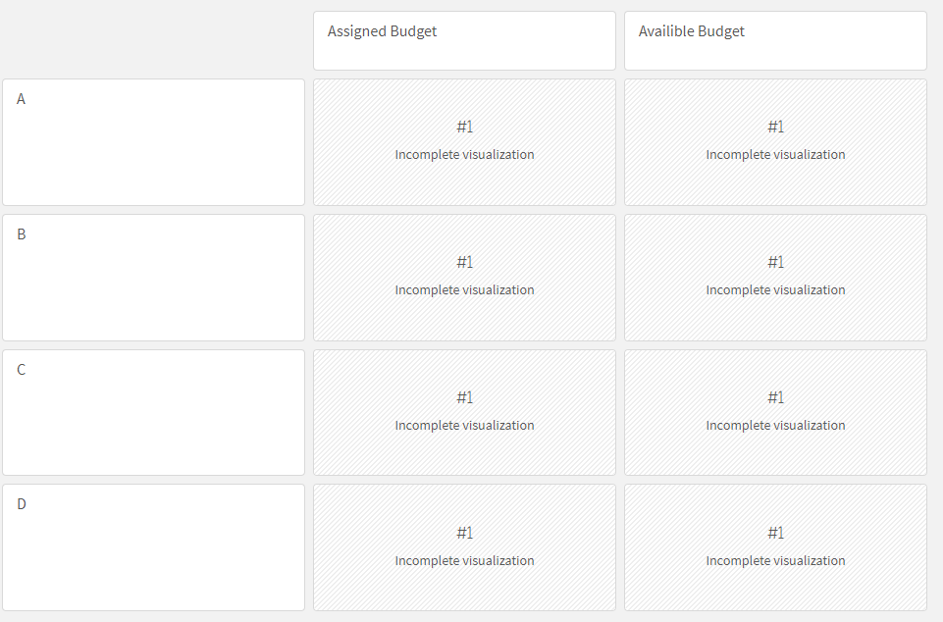
Task: Click the Assigned Budget column header
Action: pos(382,30)
